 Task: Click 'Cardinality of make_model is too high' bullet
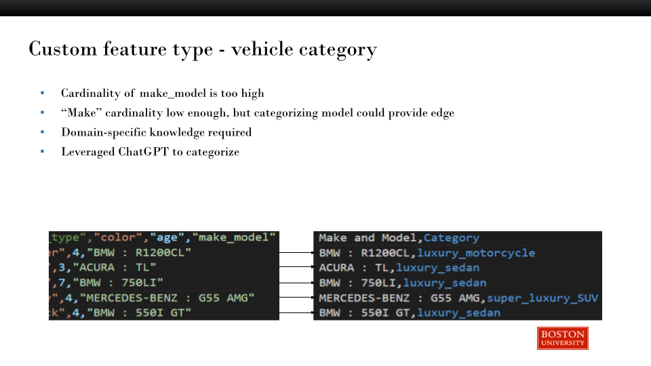tap(162, 93)
